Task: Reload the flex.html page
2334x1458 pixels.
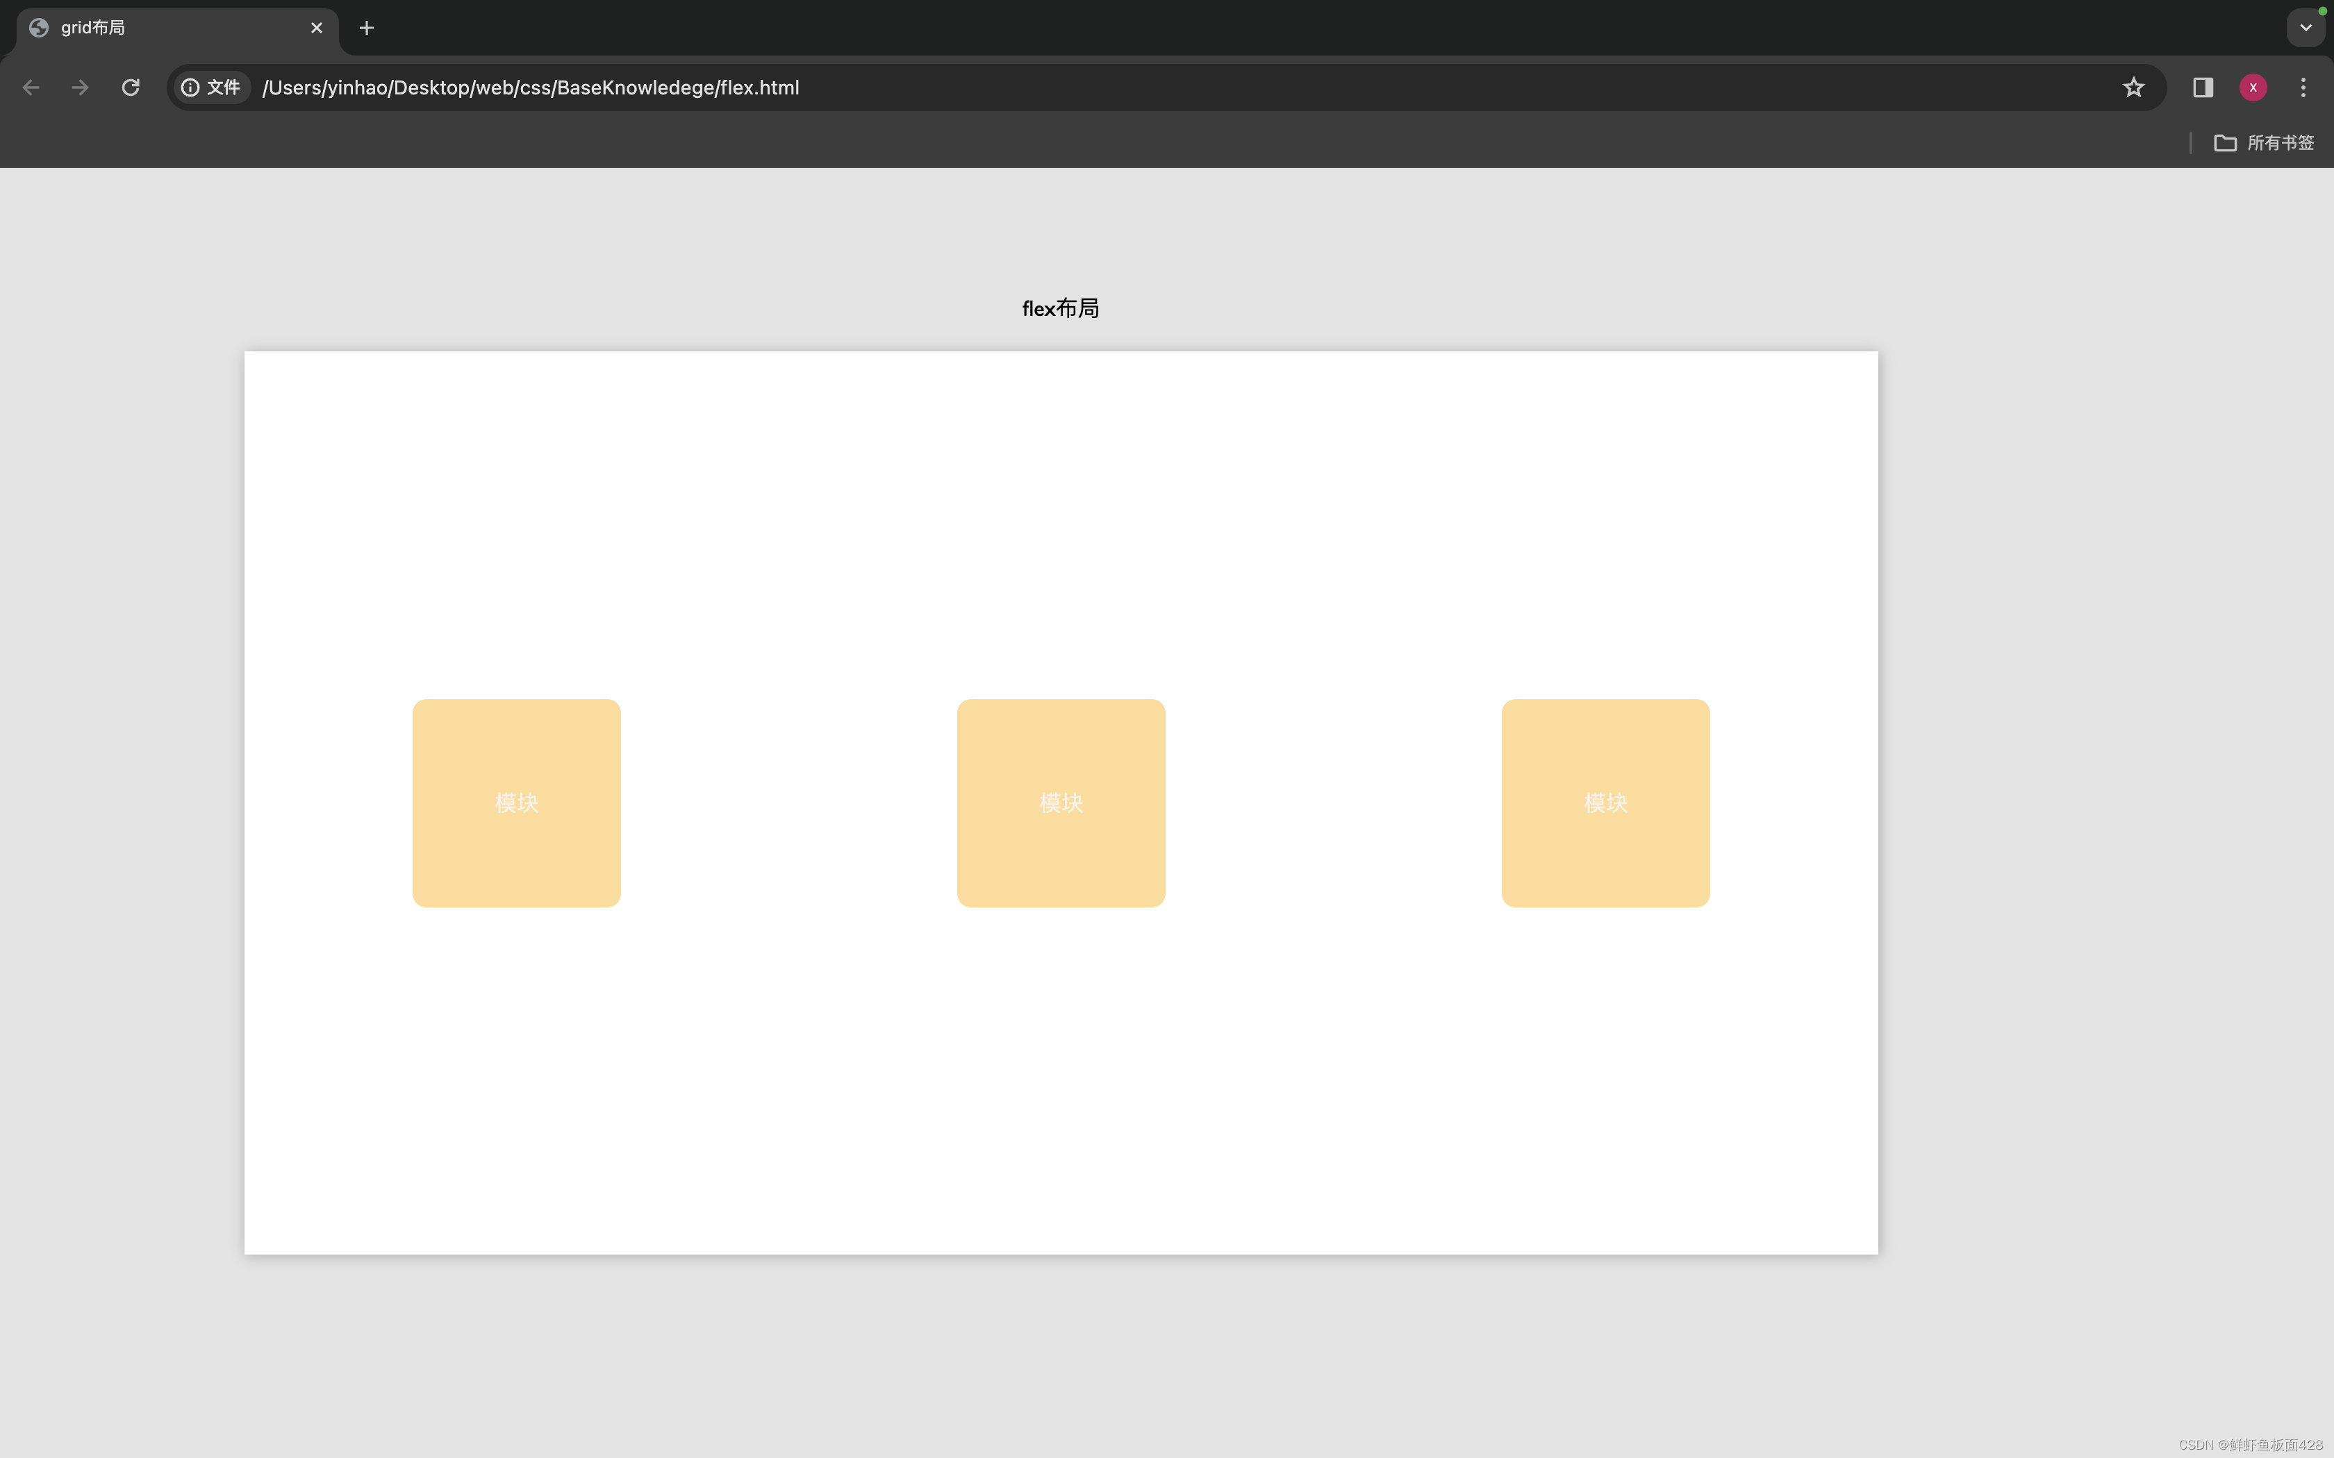Action: [130, 87]
